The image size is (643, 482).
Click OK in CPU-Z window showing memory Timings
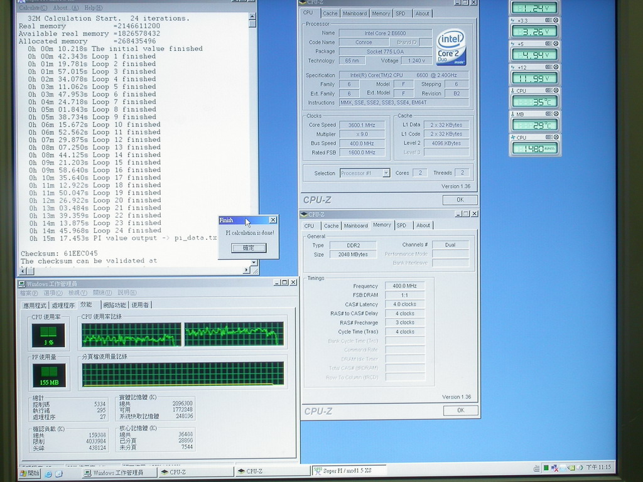[461, 410]
